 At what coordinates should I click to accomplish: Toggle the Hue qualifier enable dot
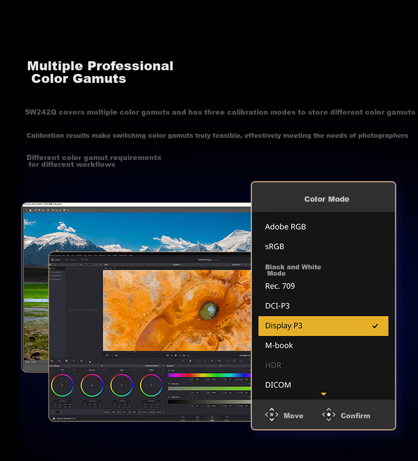pyautogui.click(x=169, y=371)
